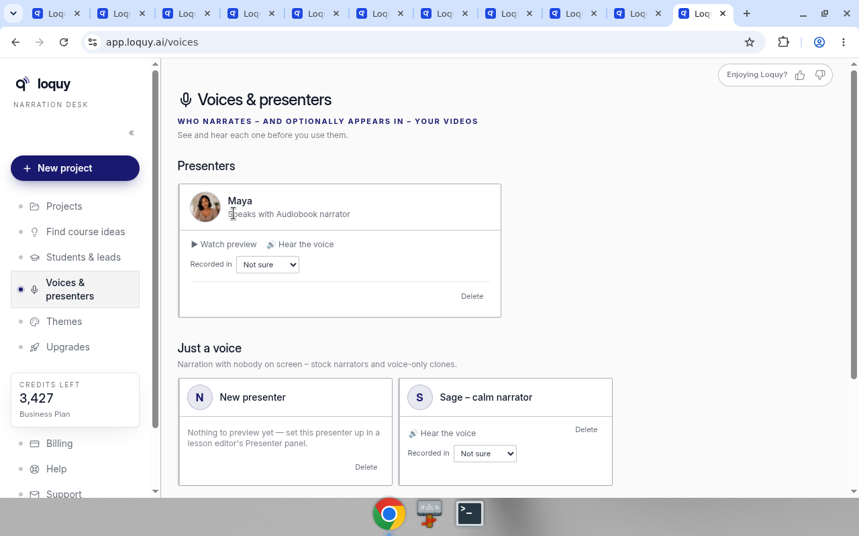
Task: Delete the New presenter card
Action: (366, 467)
